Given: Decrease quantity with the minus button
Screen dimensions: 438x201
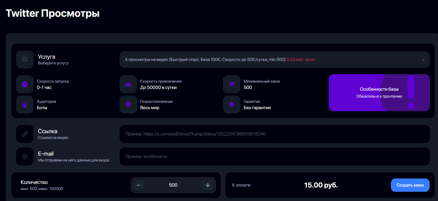Looking at the screenshot, I should coord(139,185).
